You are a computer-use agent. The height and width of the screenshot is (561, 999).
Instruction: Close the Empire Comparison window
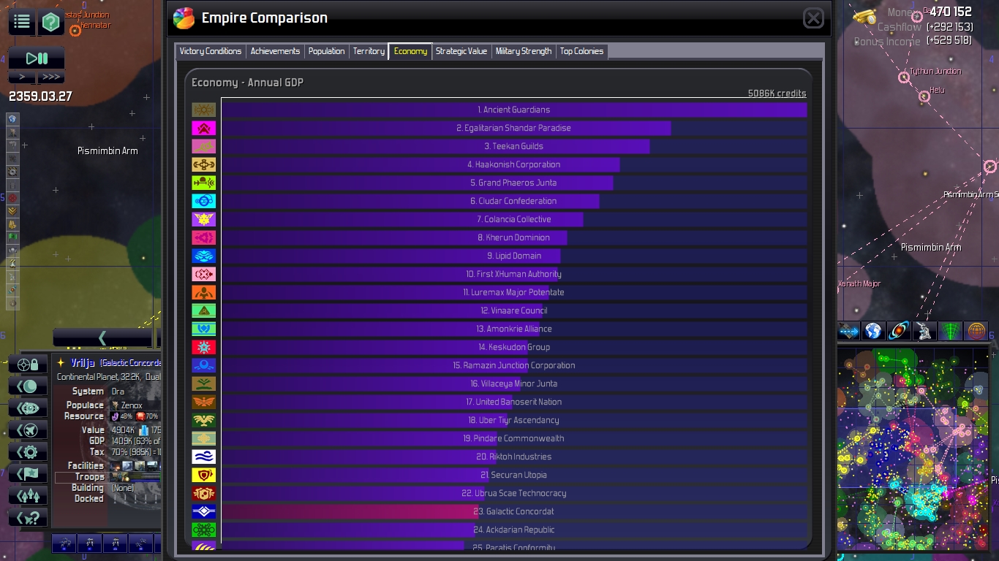pos(813,18)
